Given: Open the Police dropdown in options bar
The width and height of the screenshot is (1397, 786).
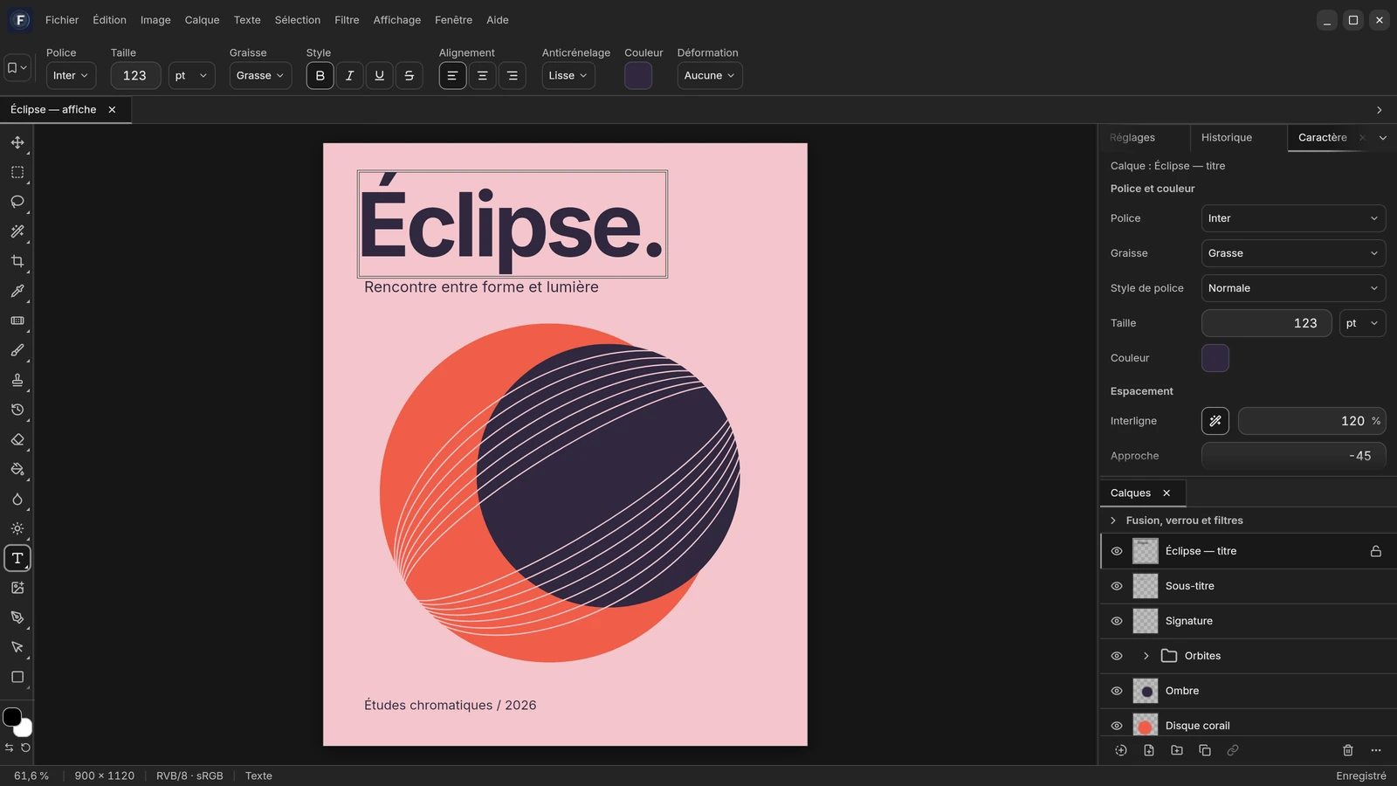Looking at the screenshot, I should [x=71, y=76].
